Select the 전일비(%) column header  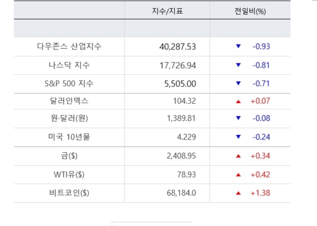250,11
